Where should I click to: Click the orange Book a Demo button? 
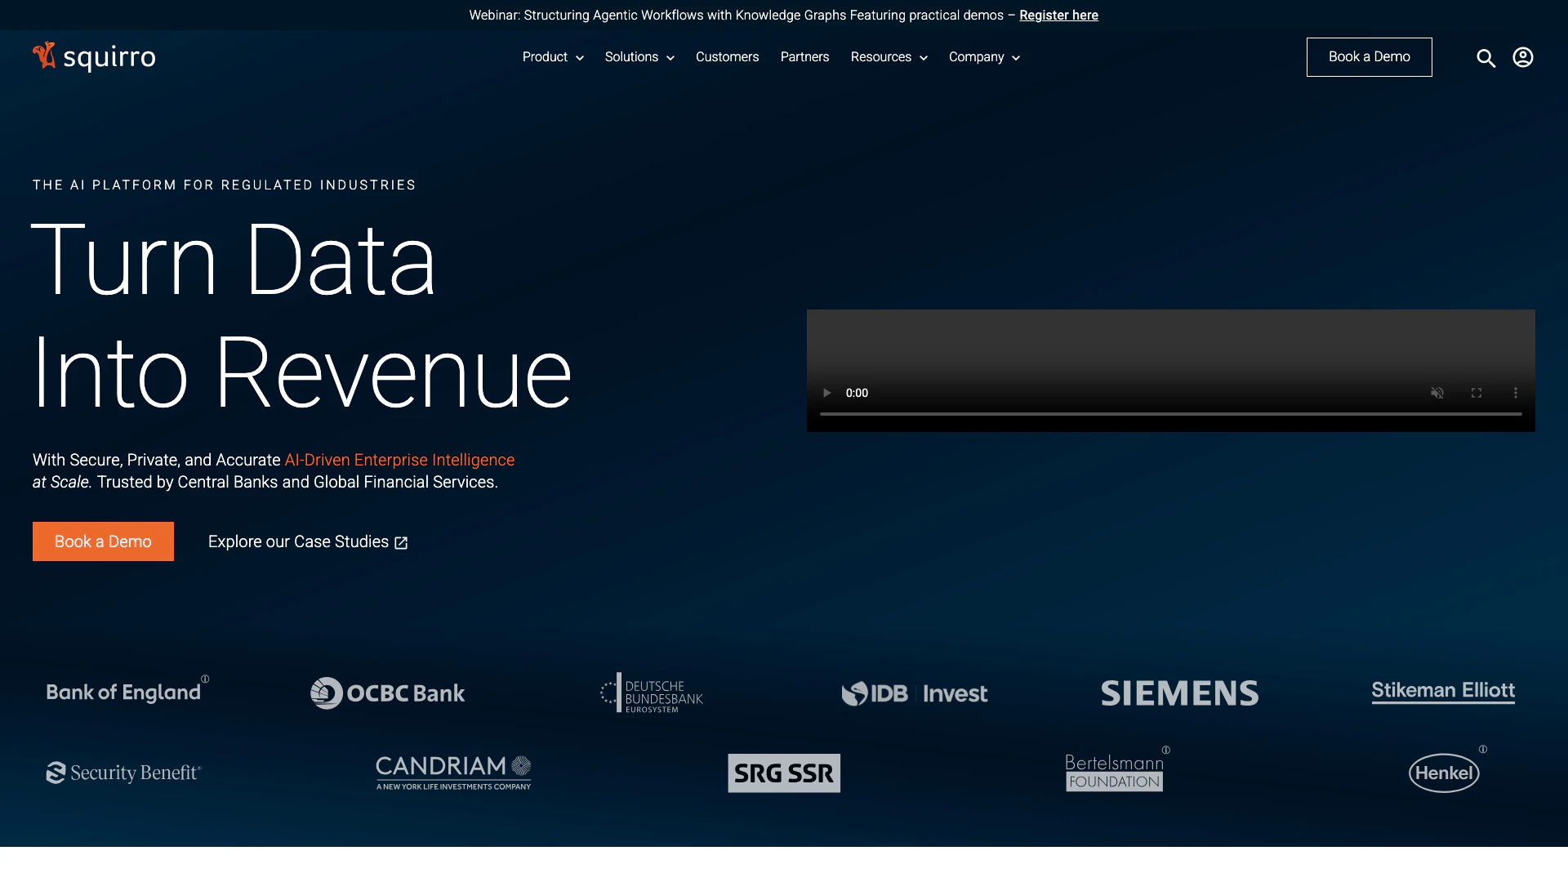point(103,541)
